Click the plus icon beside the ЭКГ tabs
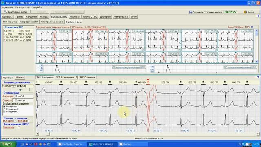261x147 pixels. 258,77
